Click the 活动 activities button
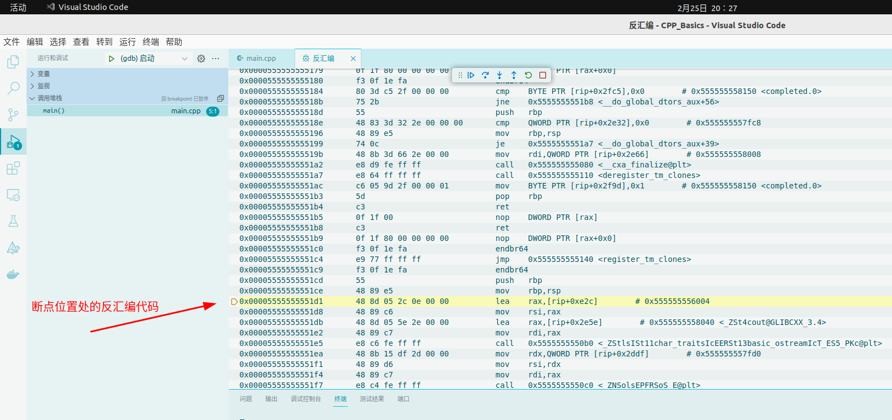This screenshot has width=892, height=420. tap(18, 7)
